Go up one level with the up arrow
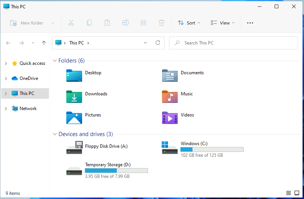The width and height of the screenshot is (304, 199). pyautogui.click(x=44, y=43)
